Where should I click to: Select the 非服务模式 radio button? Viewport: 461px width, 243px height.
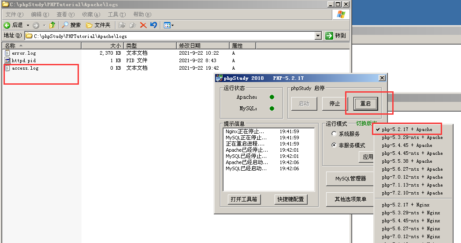click(x=334, y=145)
